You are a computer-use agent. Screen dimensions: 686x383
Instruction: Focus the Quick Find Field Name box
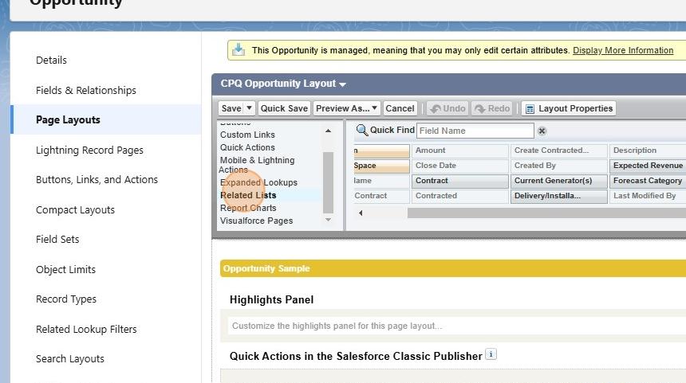[x=475, y=131]
